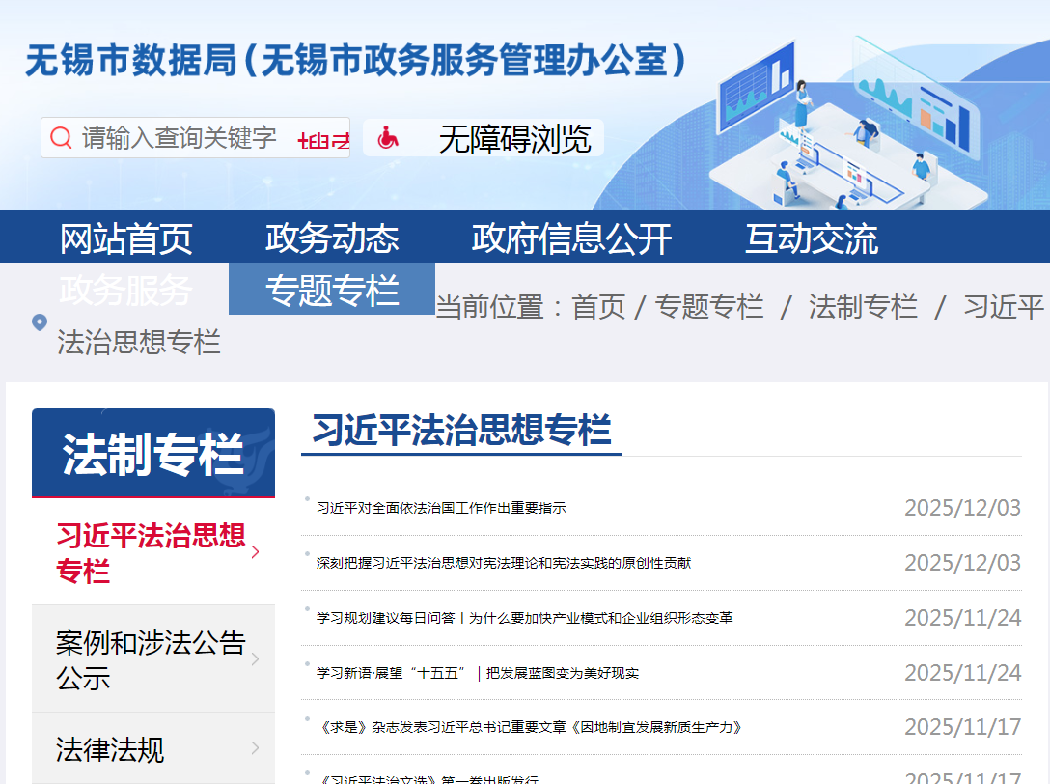The height and width of the screenshot is (784, 1050).
Task: Click 首页 in the breadcrumb trail
Action: (x=598, y=307)
